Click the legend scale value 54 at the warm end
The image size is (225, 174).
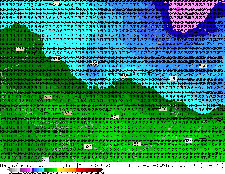point(102,173)
